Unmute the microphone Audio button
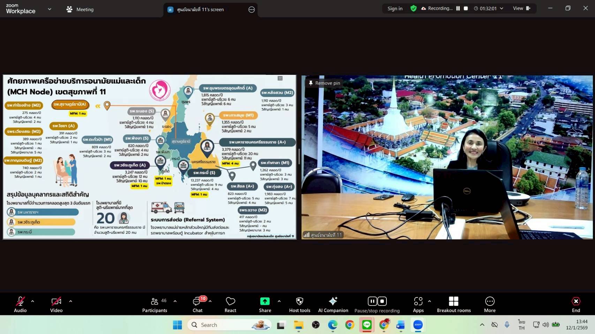This screenshot has width=595, height=334. click(20, 304)
